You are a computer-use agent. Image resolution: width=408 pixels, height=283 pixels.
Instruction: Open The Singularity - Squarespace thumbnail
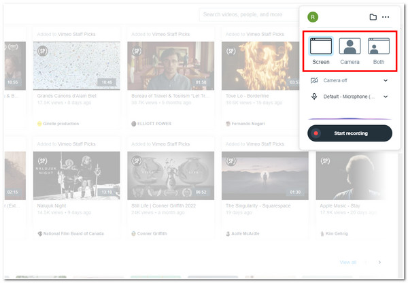pyautogui.click(x=265, y=176)
